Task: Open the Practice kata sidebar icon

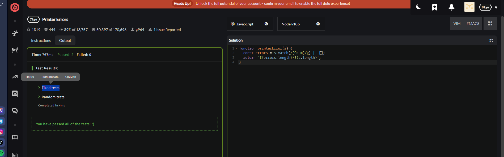Action: [x=15, y=33]
